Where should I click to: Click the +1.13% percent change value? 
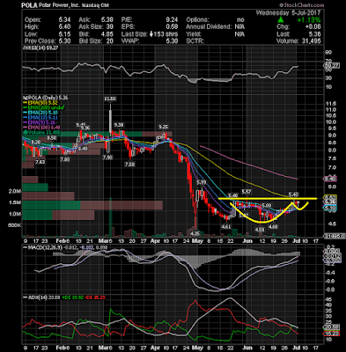(308, 20)
